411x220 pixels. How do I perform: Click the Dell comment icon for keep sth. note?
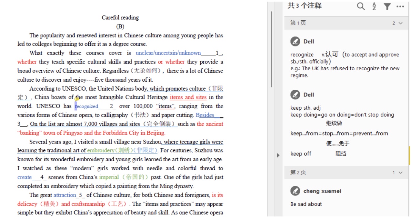tap(295, 95)
